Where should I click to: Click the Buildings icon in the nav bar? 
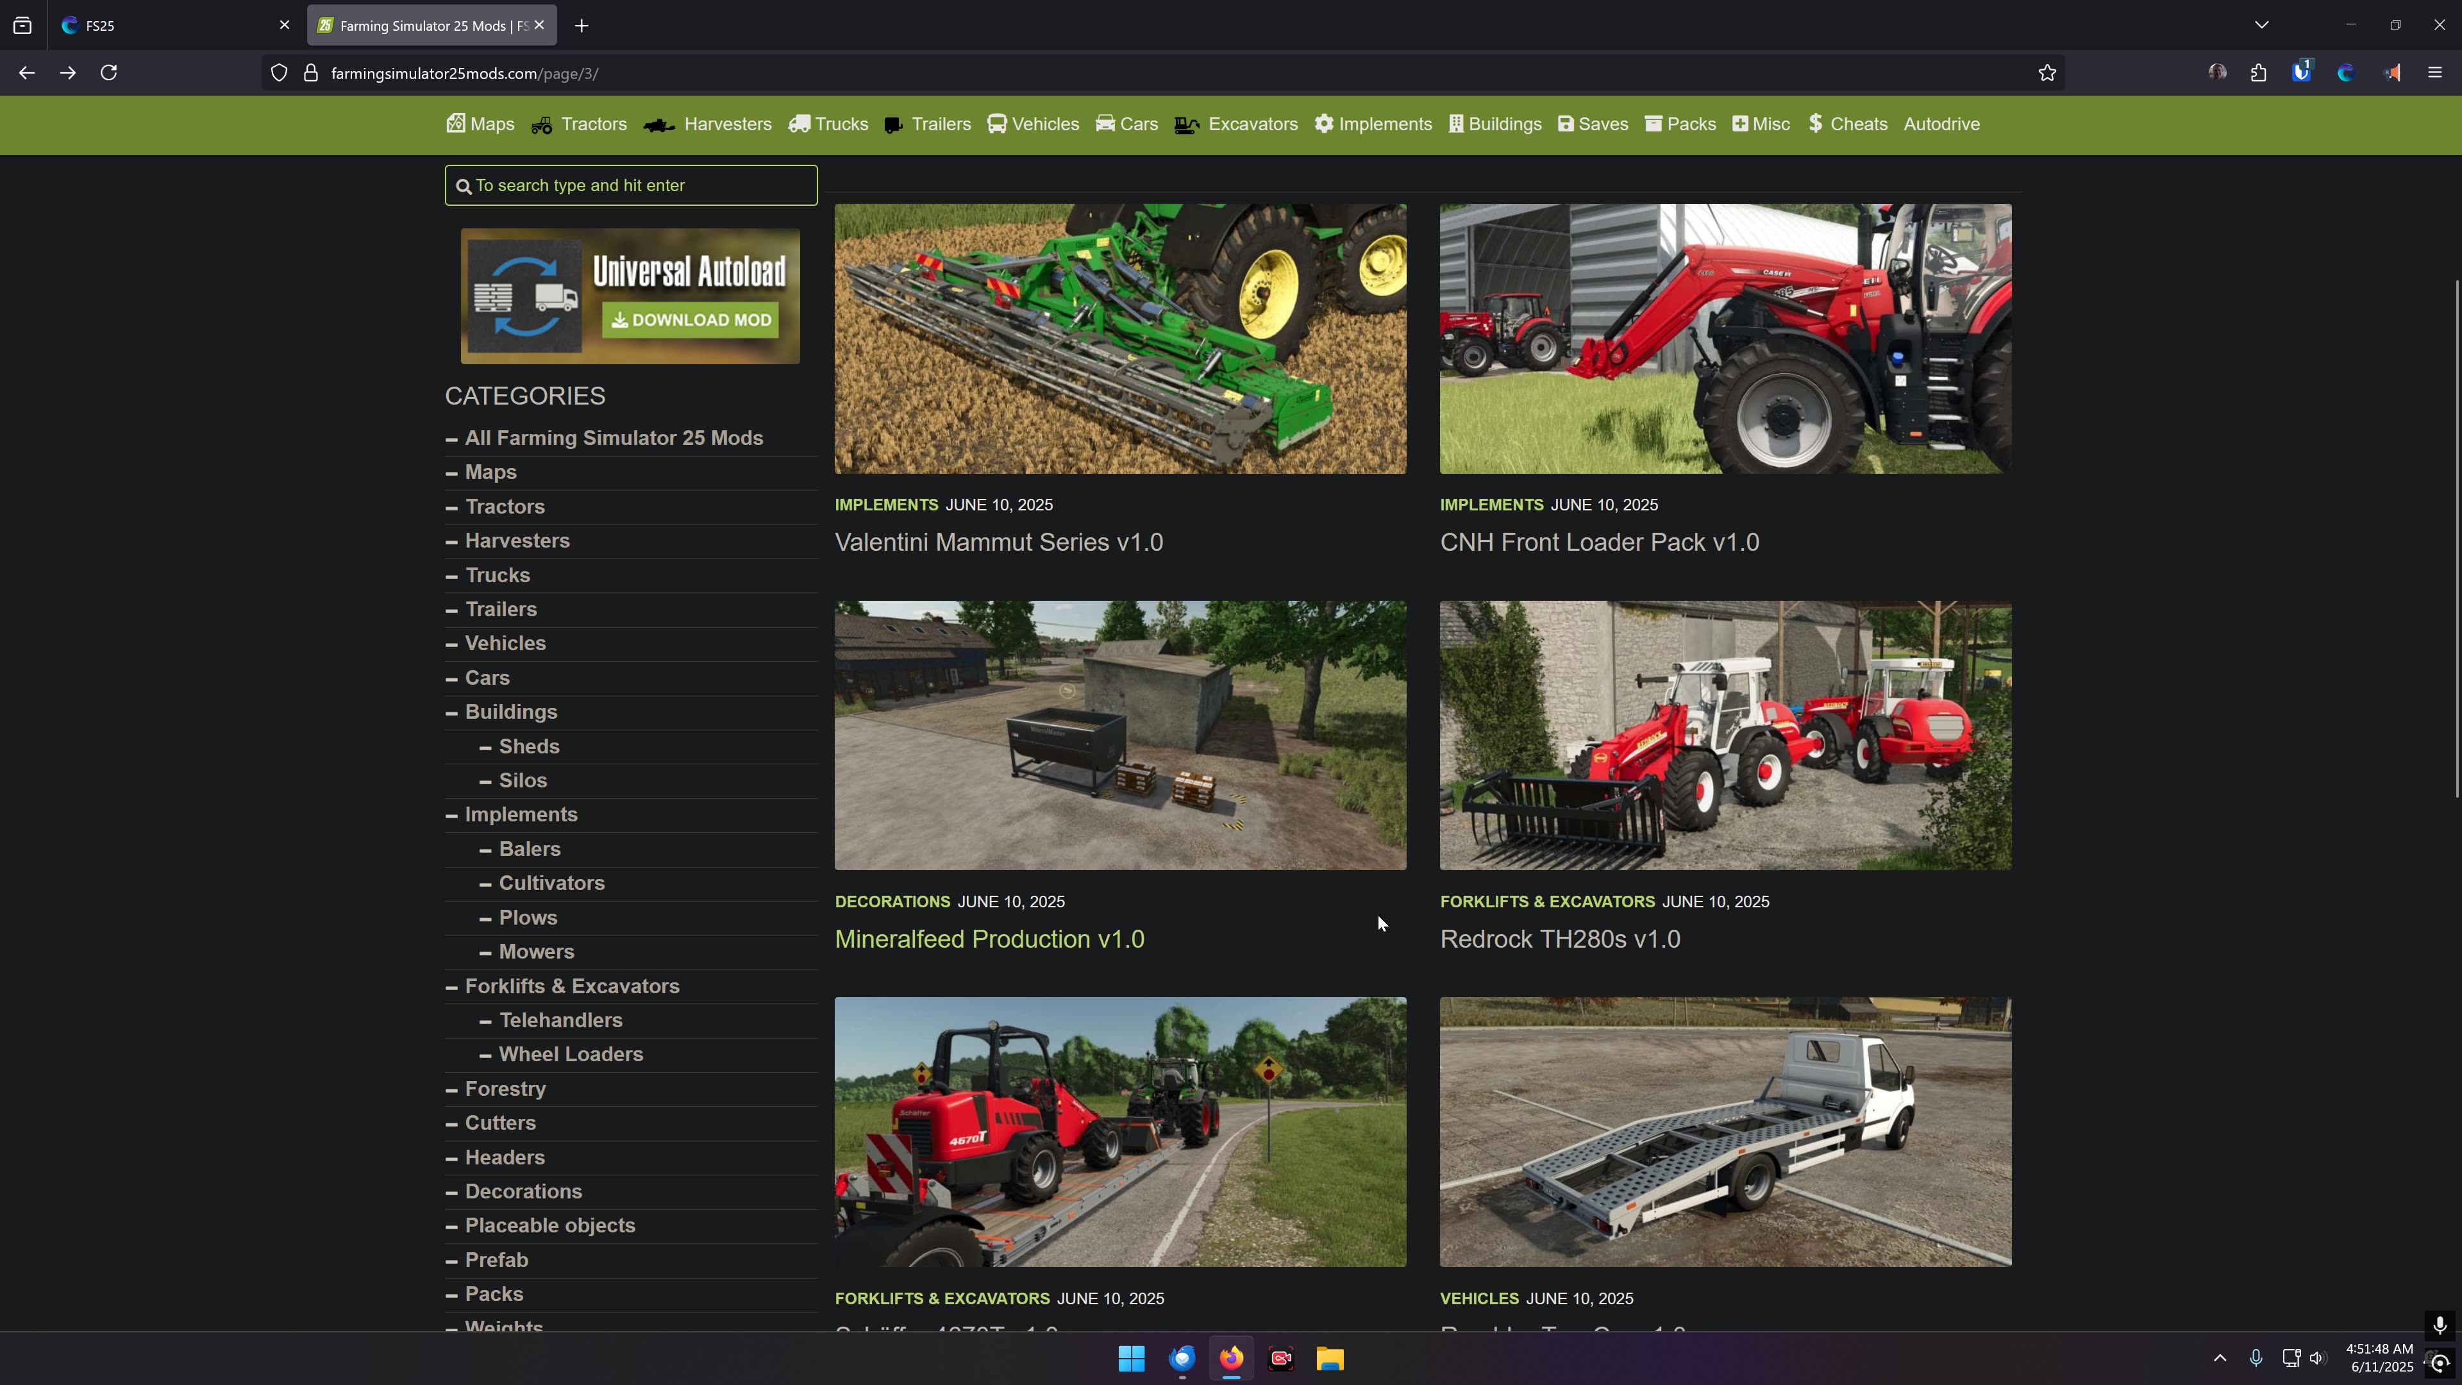coord(1455,124)
